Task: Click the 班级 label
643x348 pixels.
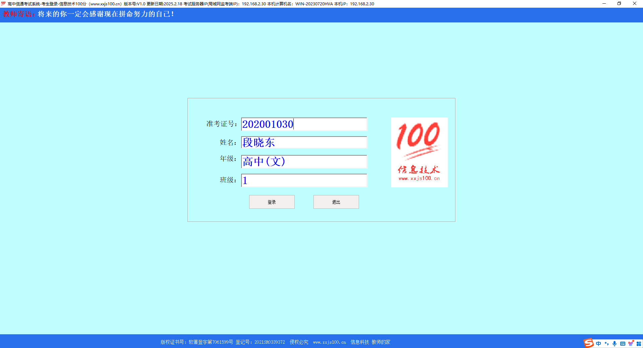Action: 228,180
